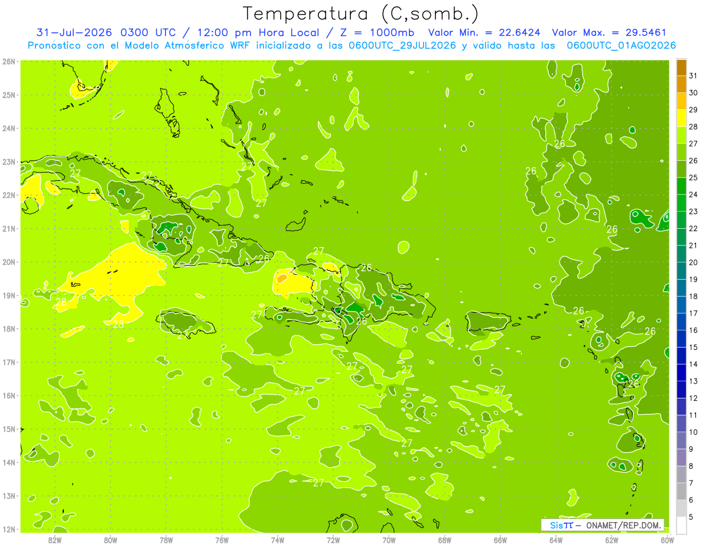The height and width of the screenshot is (548, 709).
Task: Select the '15N' latitude label
Action: 9,429
